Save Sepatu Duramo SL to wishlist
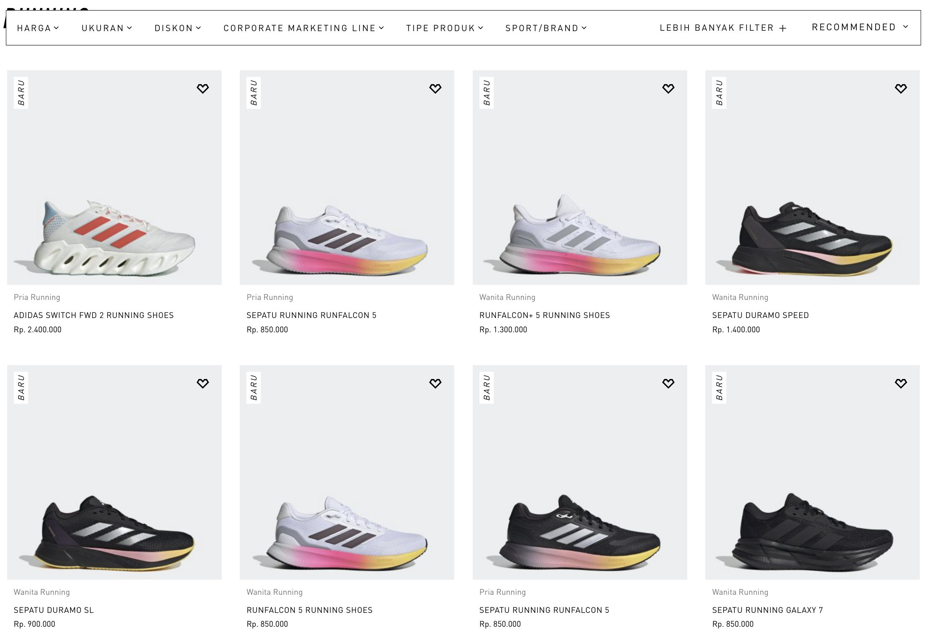Viewport: 932px width, 636px height. coord(203,383)
